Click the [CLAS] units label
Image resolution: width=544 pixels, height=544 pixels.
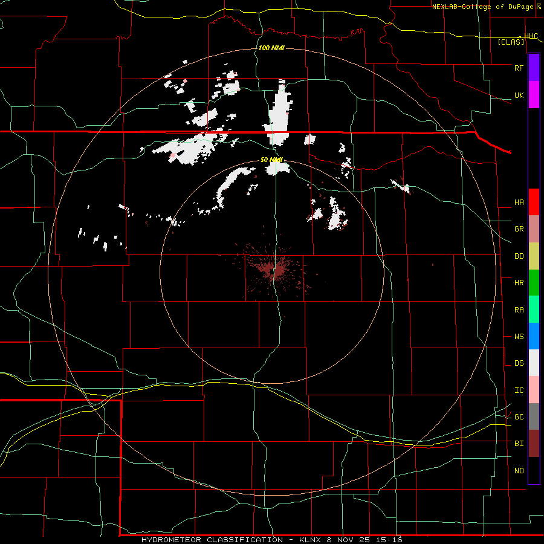511,42
